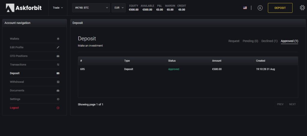307x136 pixels.
Task: Expand the Trade dropdown menu
Action: point(58,8)
